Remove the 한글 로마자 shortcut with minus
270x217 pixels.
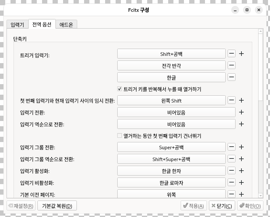232,182
